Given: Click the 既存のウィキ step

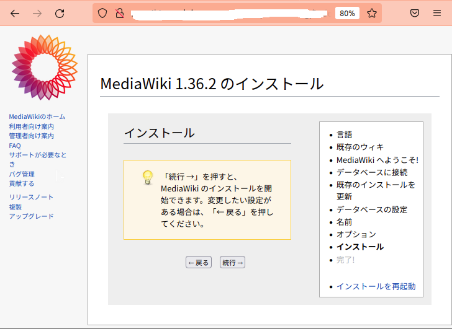Looking at the screenshot, I should [x=360, y=147].
